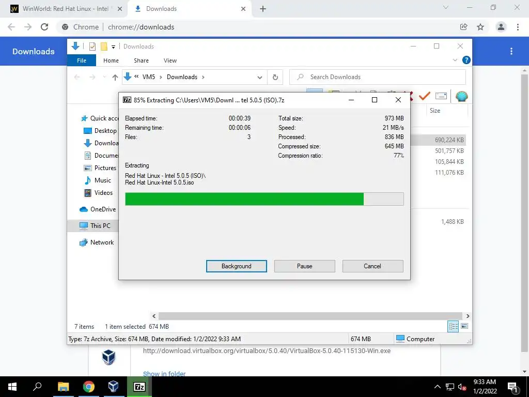Screen dimensions: 529x397
Task: Show hidden system tray icons
Action: click(437, 387)
